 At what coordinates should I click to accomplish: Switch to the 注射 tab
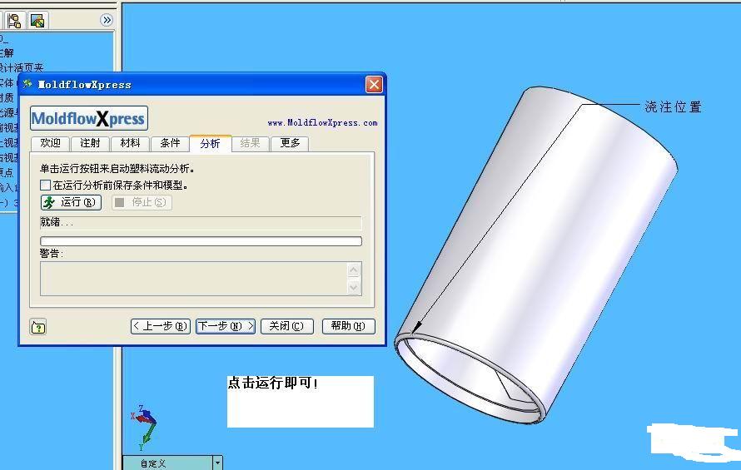90,143
